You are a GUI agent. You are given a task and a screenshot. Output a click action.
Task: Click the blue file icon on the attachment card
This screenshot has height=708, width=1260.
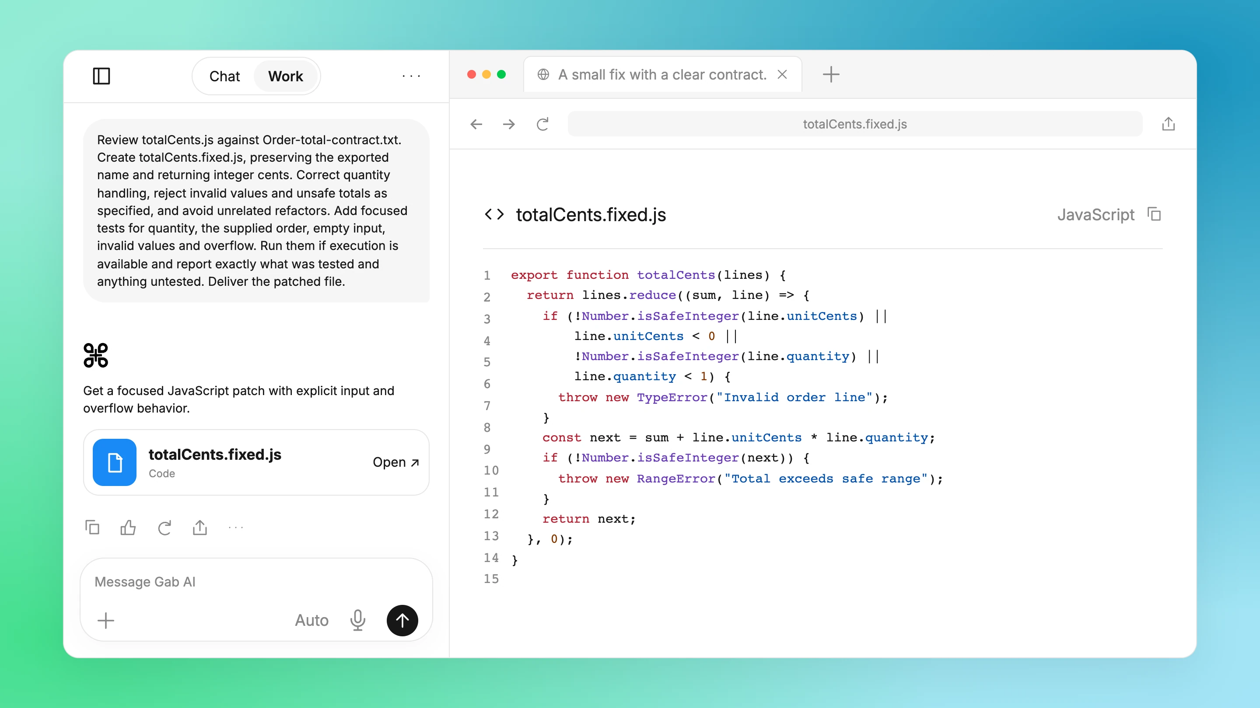click(115, 462)
